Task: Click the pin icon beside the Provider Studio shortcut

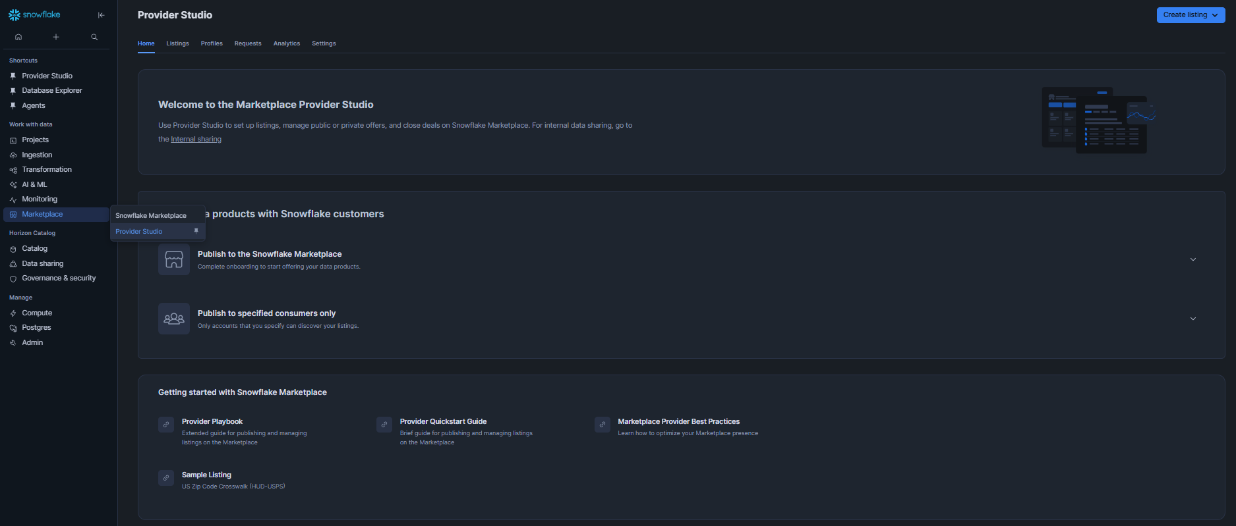Action: [13, 76]
